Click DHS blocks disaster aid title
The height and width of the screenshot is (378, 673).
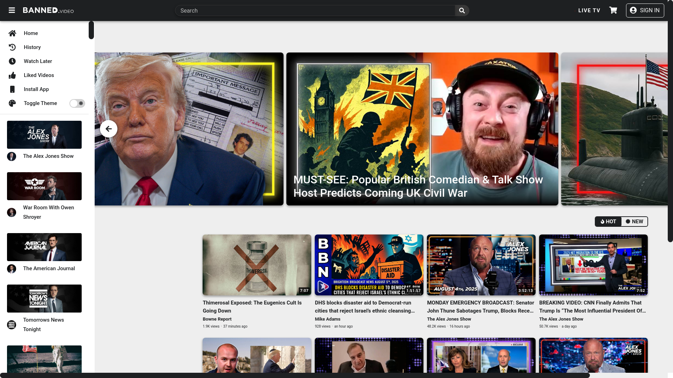tap(365, 307)
